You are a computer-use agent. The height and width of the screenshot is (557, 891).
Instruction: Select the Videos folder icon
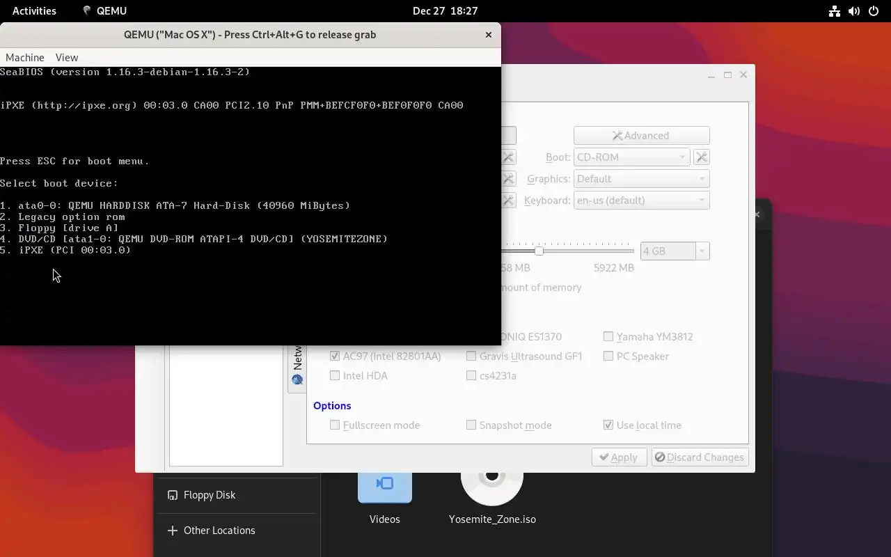click(385, 486)
